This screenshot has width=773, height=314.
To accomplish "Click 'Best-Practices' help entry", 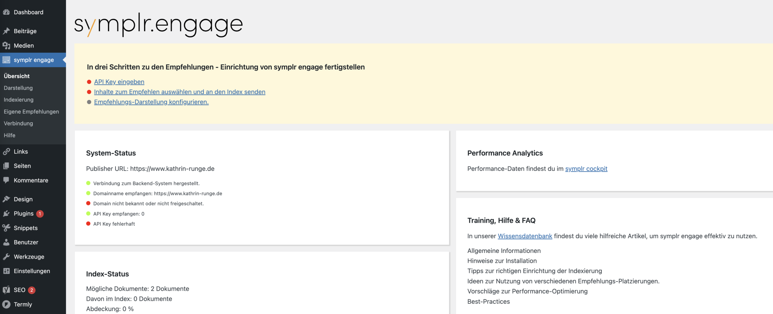I will [x=488, y=302].
